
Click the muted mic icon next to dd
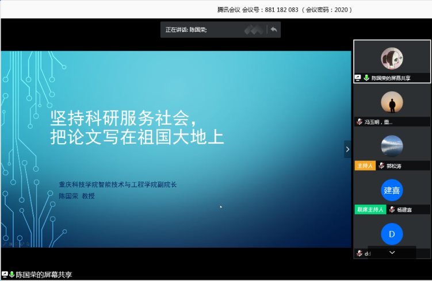coord(360,253)
